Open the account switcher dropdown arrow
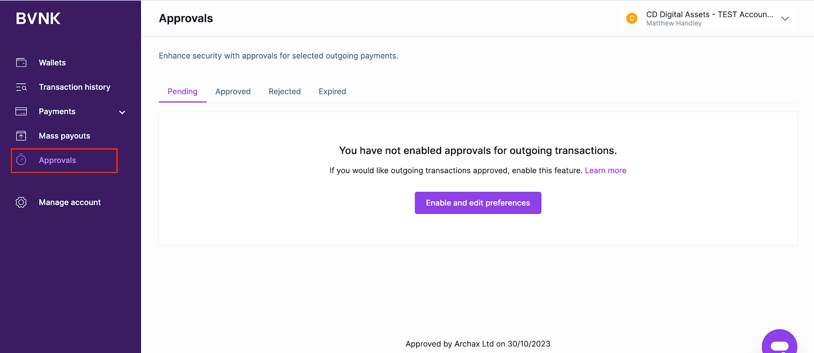Image resolution: width=814 pixels, height=353 pixels. point(785,18)
